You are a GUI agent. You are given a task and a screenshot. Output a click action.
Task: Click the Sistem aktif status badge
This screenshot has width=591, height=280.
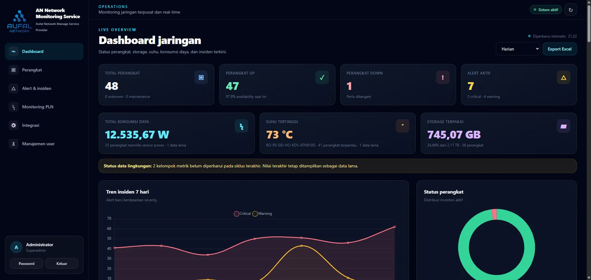pos(546,10)
